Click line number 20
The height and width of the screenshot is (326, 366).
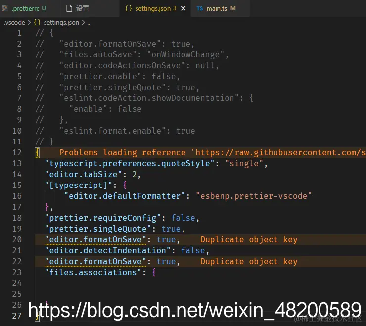tap(17, 239)
